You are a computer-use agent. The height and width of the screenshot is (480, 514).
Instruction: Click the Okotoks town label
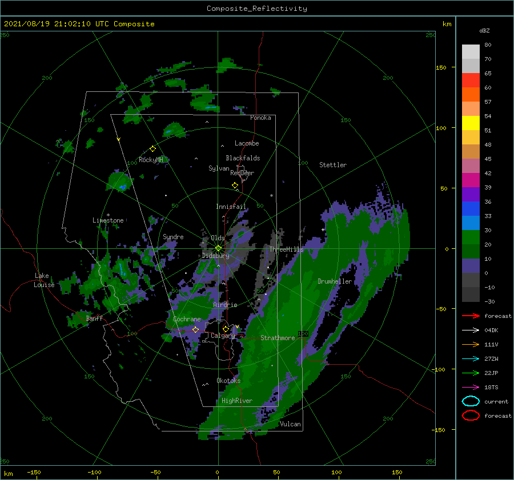pos(228,381)
